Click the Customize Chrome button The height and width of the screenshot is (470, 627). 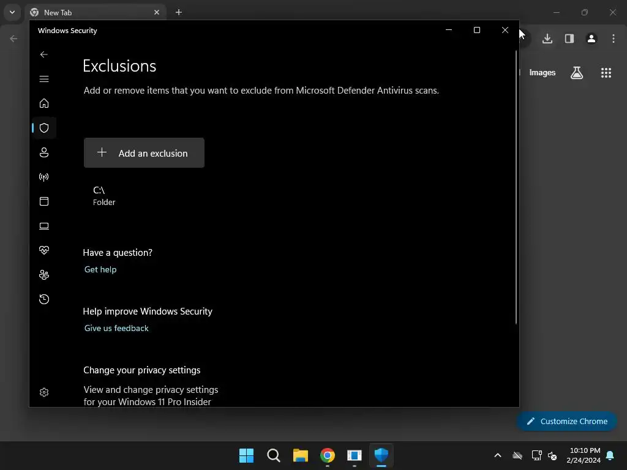566,421
